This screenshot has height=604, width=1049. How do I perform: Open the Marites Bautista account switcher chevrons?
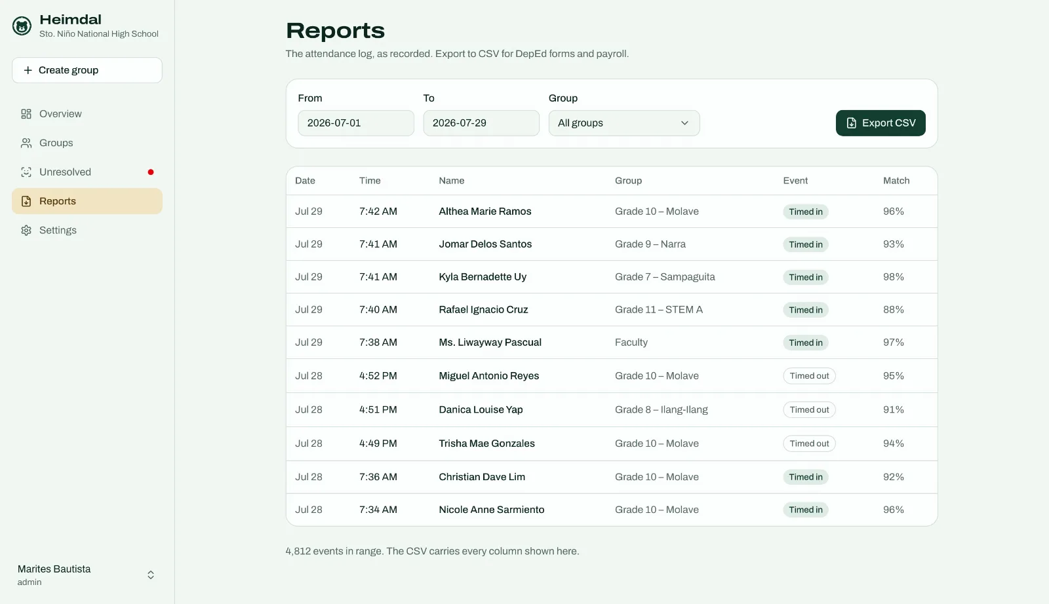pos(151,575)
